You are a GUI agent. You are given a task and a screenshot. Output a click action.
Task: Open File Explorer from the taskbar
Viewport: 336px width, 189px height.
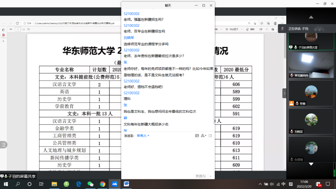point(54,184)
